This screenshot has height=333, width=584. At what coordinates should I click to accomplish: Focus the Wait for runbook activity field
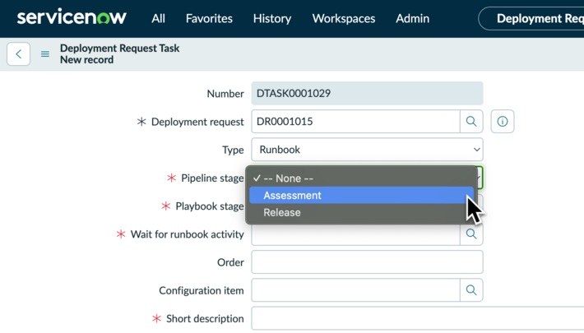[355, 234]
